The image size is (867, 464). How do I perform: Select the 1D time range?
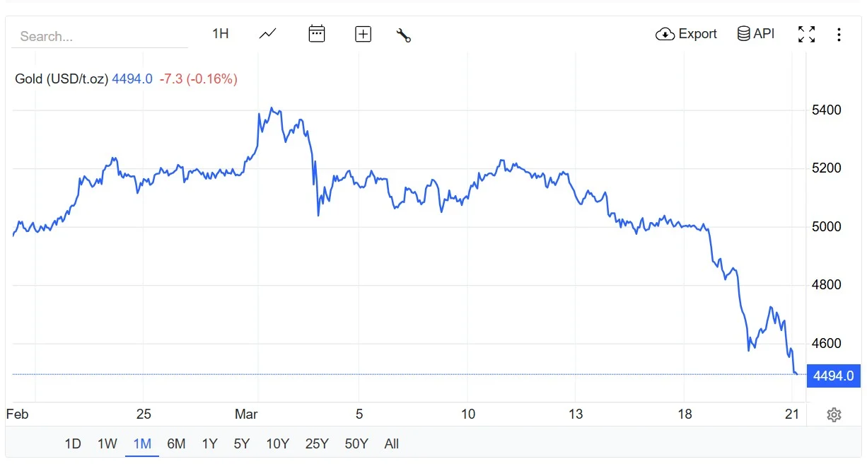[x=73, y=444]
